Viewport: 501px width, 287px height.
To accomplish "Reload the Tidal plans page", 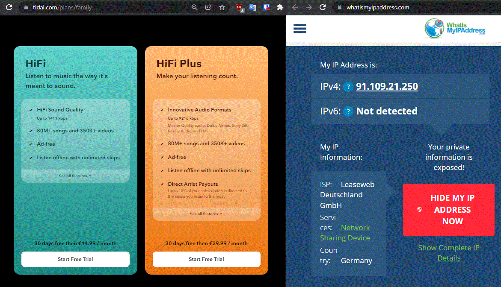I will (9, 7).
